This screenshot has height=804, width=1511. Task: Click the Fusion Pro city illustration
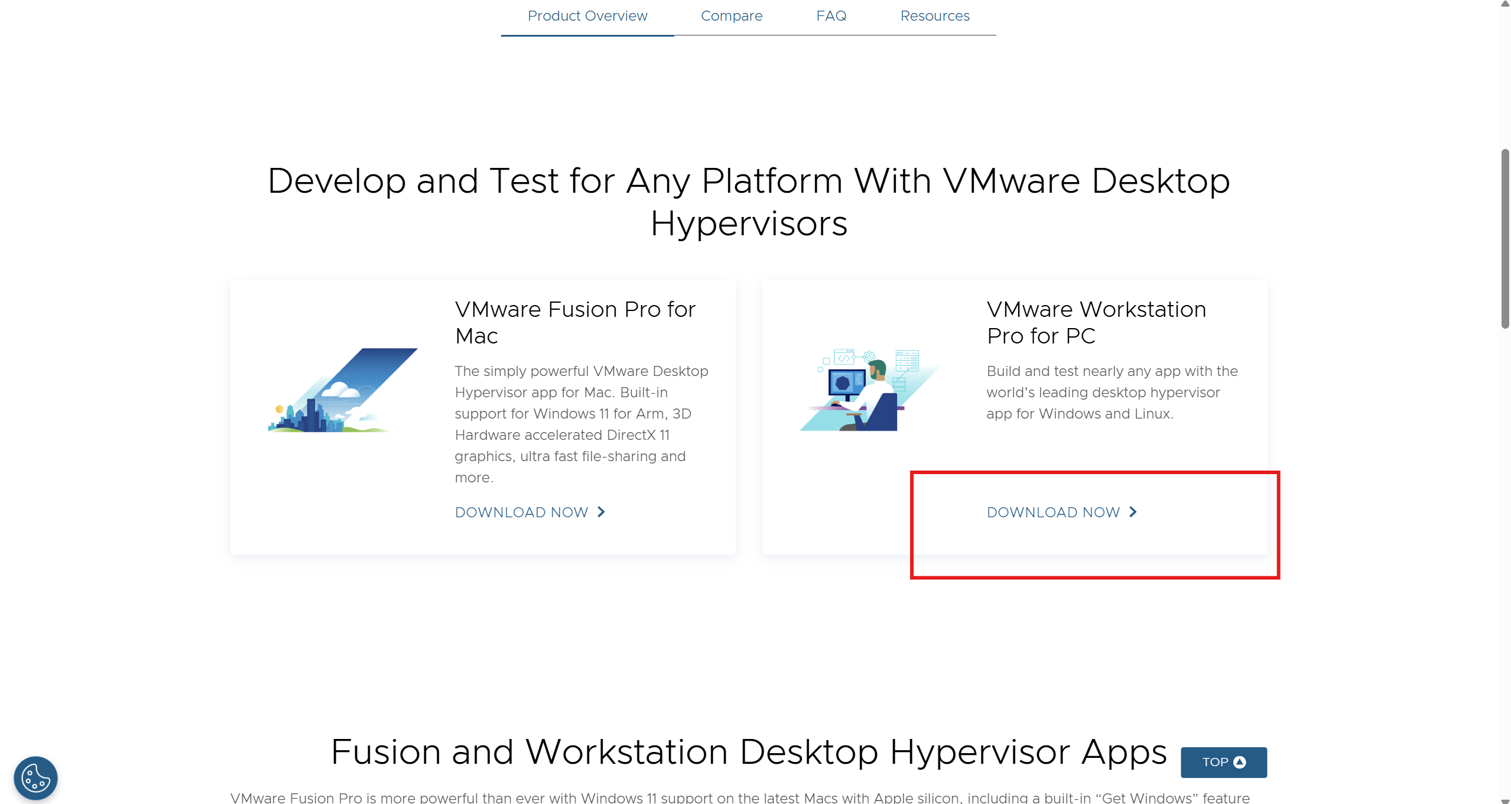[x=343, y=390]
